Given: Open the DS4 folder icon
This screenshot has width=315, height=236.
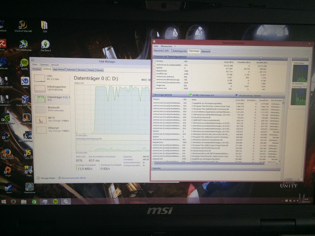Looking at the screenshot, I should 44,26.
